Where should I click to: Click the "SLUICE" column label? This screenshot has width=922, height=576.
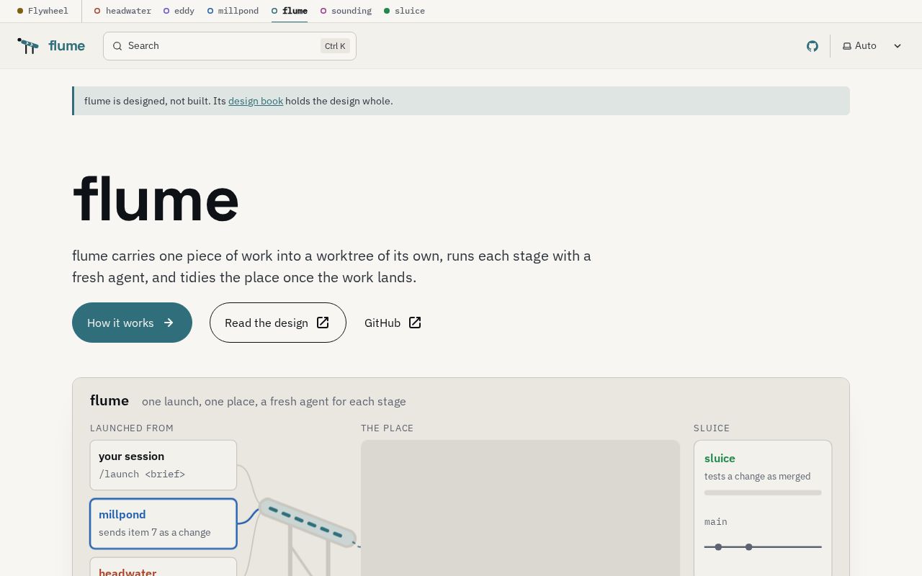point(712,428)
